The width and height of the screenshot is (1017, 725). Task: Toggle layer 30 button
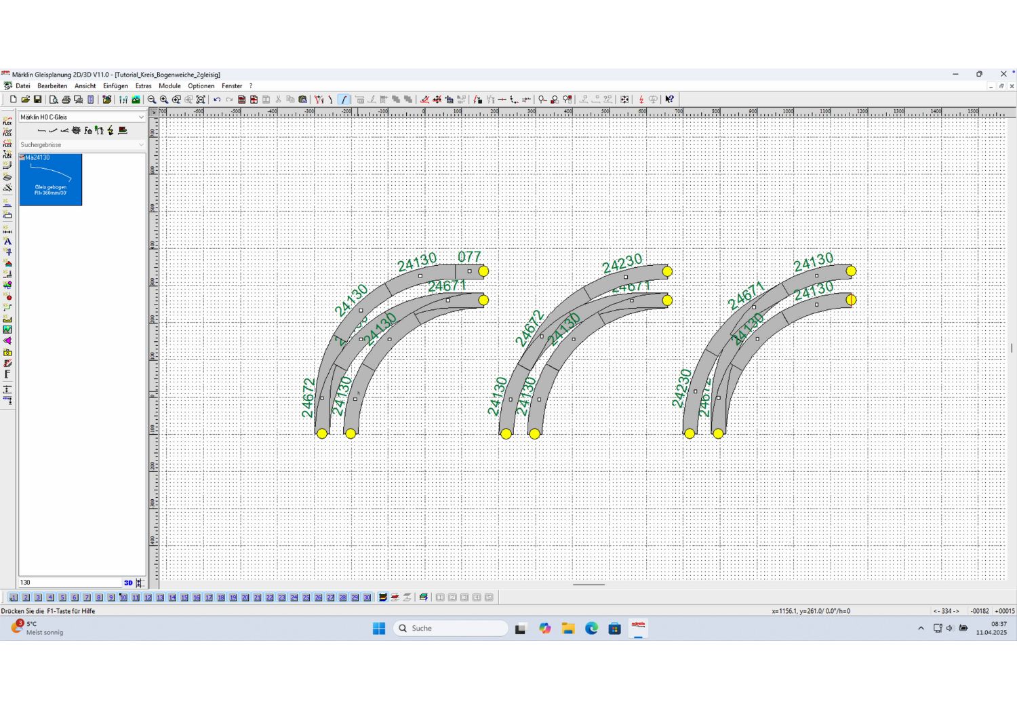(367, 597)
